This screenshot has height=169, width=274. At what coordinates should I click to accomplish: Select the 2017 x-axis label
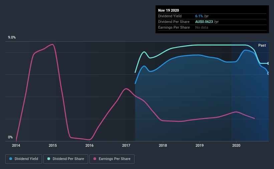[126, 145]
